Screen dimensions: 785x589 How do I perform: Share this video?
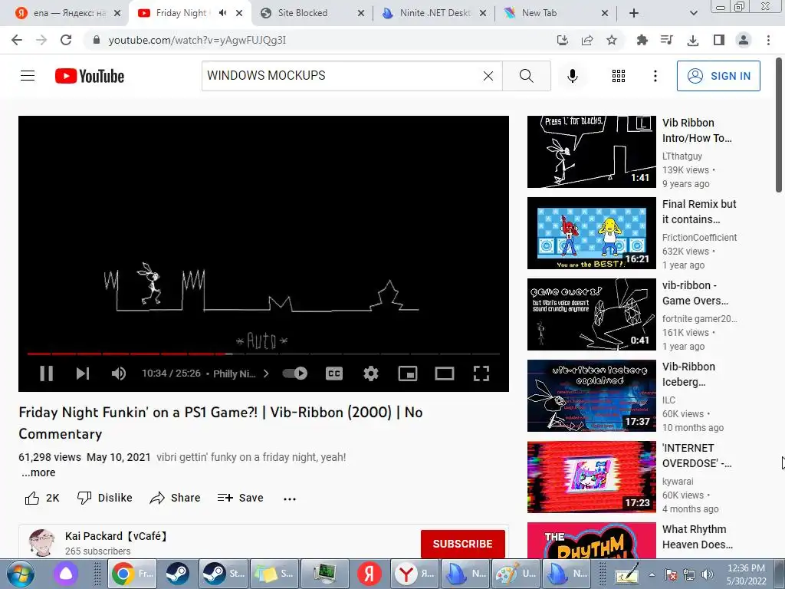click(x=176, y=498)
